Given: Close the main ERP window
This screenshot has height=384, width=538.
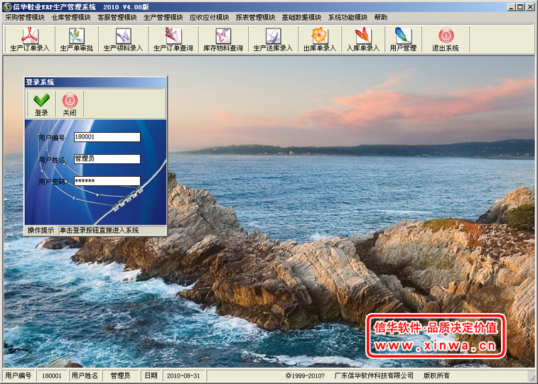Looking at the screenshot, I should coord(529,7).
